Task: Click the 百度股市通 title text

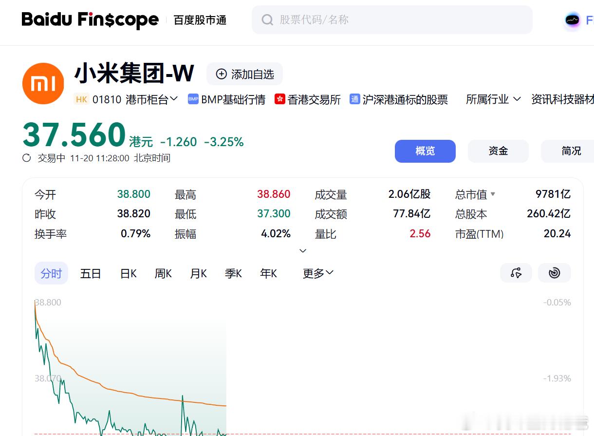Action: click(200, 20)
